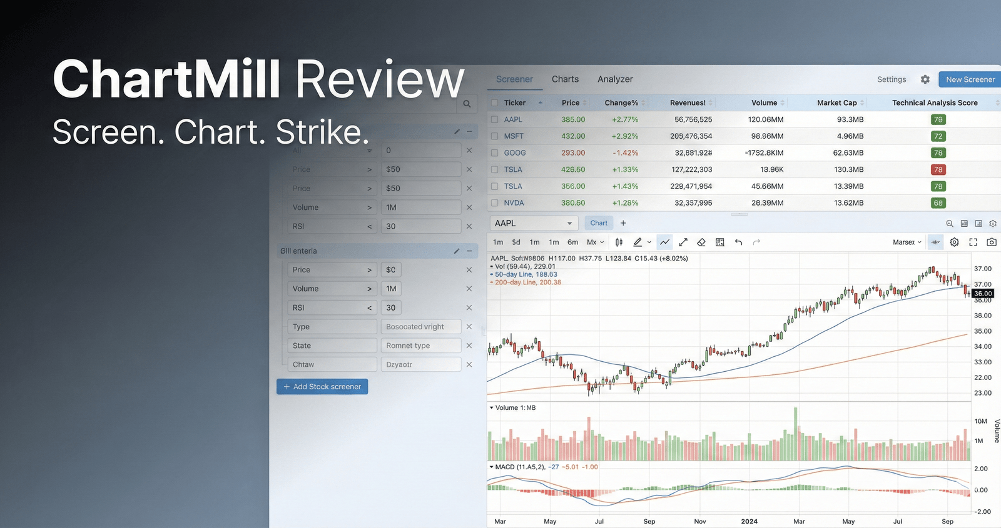Image resolution: width=1001 pixels, height=528 pixels.
Task: Click the search magnifier icon above the filters
Action: point(467,104)
